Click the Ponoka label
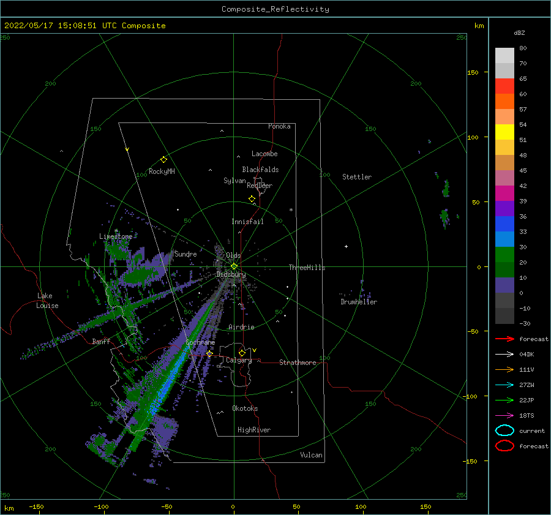This screenshot has height=515, width=551. (x=279, y=126)
